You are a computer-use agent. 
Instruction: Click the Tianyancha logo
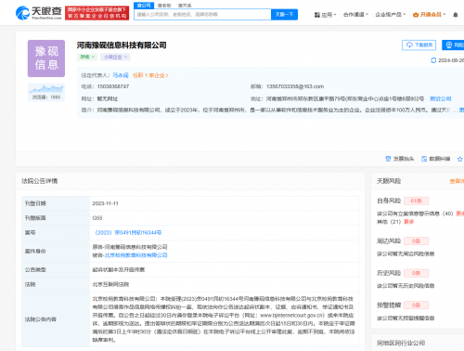pos(39,13)
